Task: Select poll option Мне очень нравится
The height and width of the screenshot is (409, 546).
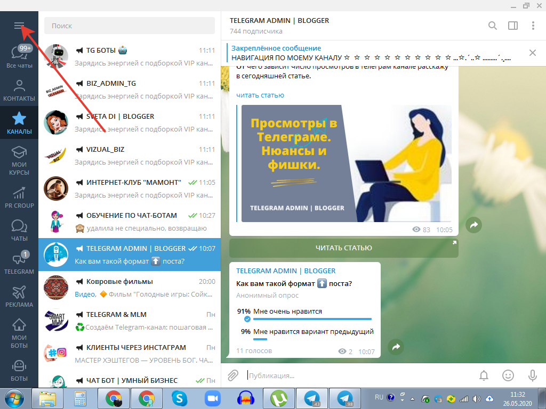Action: click(x=287, y=312)
